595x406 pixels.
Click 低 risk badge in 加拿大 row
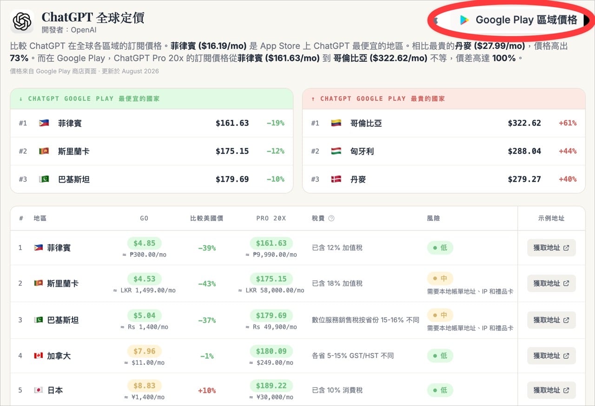point(440,356)
